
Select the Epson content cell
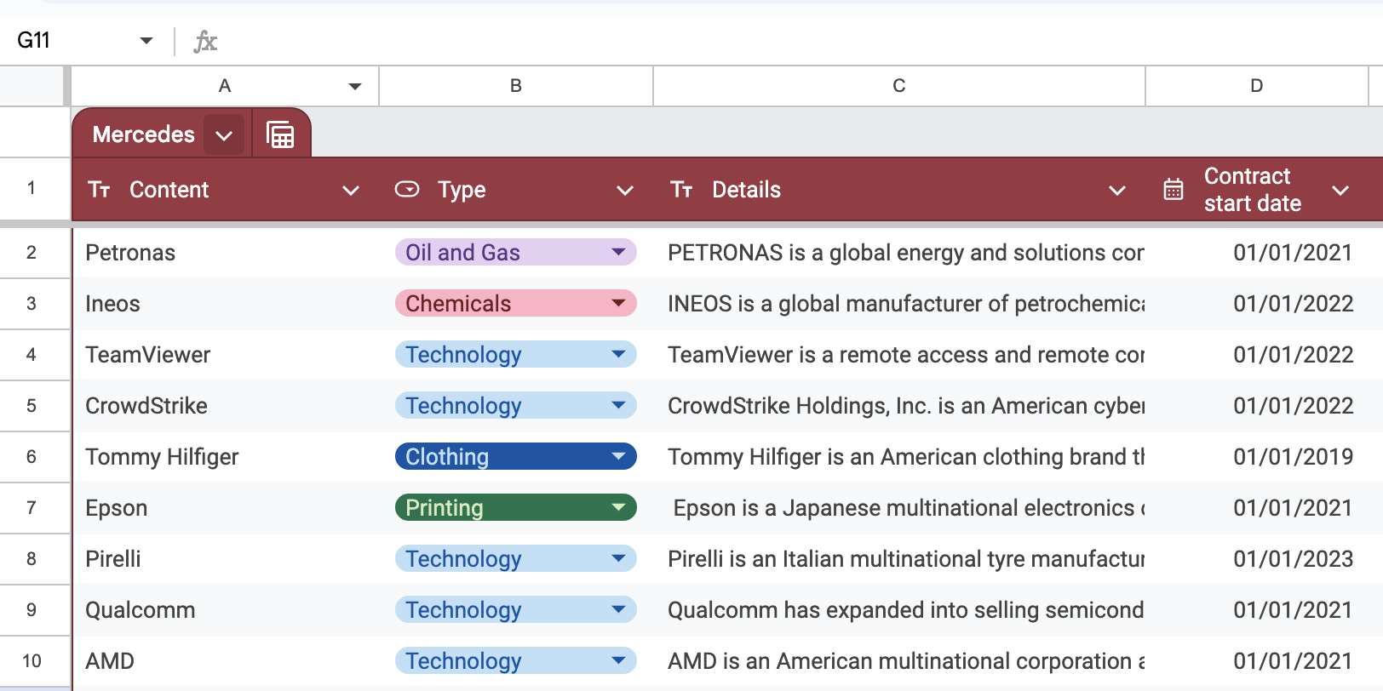tap(226, 508)
